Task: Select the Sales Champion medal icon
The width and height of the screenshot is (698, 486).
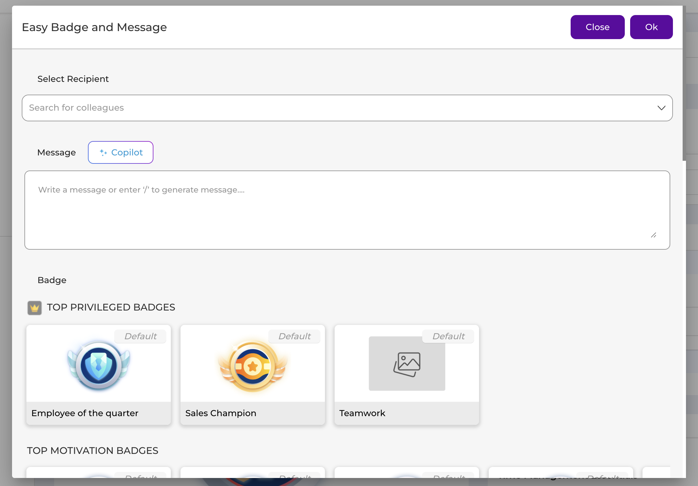Action: (x=253, y=366)
